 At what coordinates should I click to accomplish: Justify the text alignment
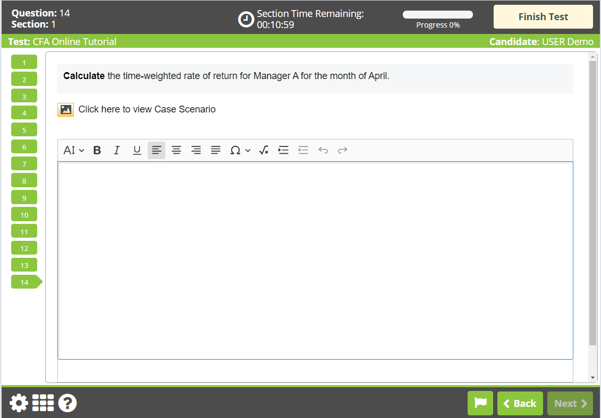point(216,150)
